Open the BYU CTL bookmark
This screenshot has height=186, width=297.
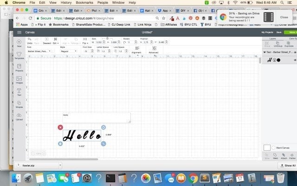(188, 25)
